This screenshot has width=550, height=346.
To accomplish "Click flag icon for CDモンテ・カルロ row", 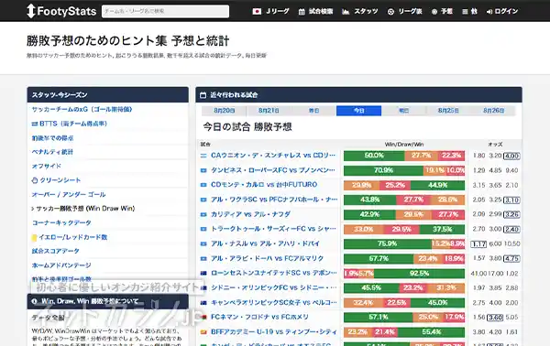I will pyautogui.click(x=203, y=185).
